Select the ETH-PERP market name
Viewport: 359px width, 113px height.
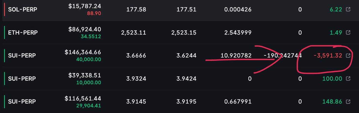click(x=23, y=33)
